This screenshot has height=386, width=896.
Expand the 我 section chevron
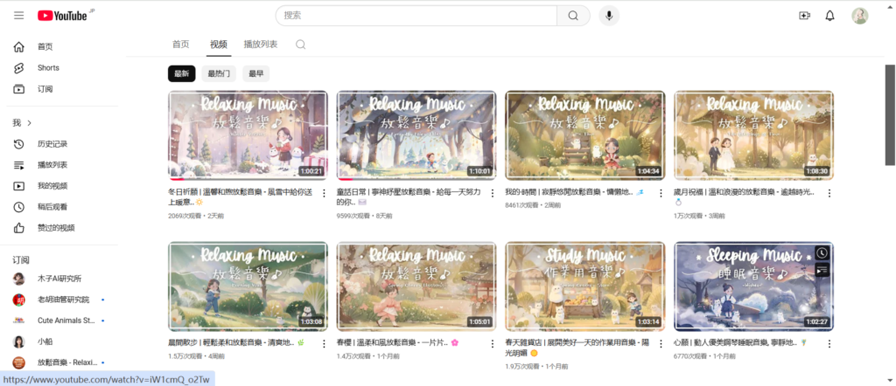click(x=29, y=122)
